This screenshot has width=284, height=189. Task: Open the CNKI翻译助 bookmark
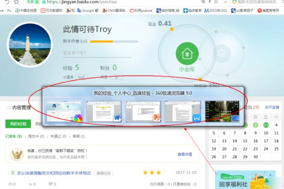pos(114,10)
